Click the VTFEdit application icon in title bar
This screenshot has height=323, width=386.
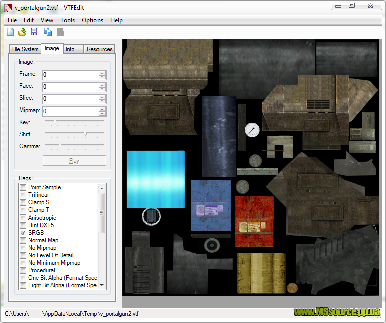(x=8, y=8)
